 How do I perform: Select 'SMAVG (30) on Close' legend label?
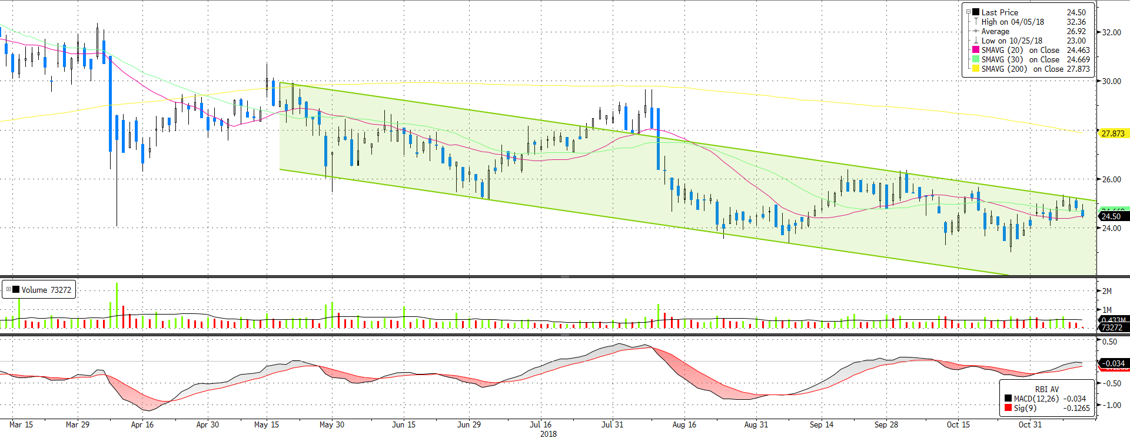(x=1020, y=59)
